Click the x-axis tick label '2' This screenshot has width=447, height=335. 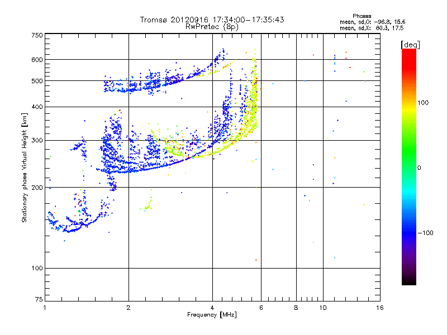pos(129,308)
